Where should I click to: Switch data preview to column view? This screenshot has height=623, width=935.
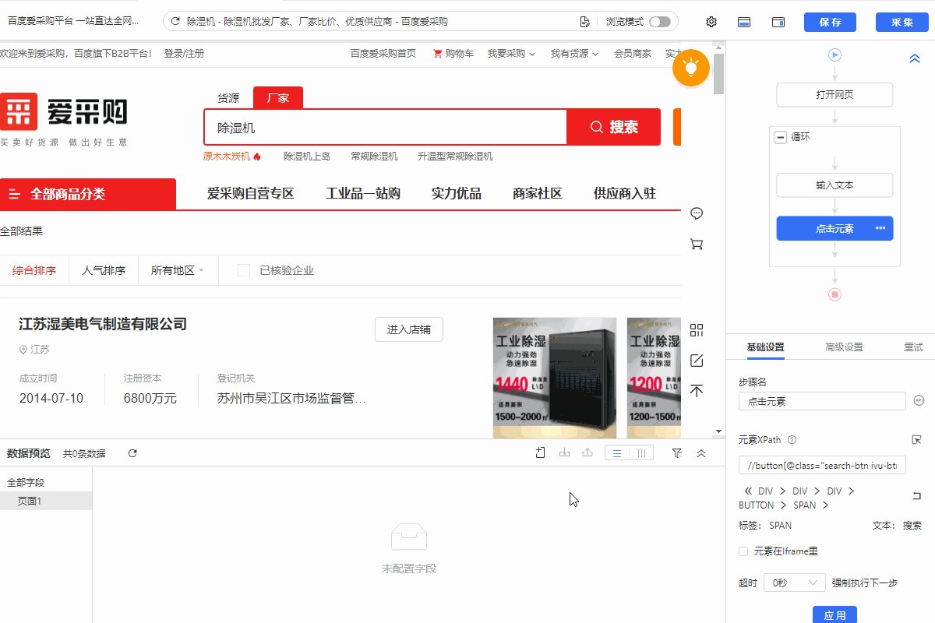click(641, 453)
